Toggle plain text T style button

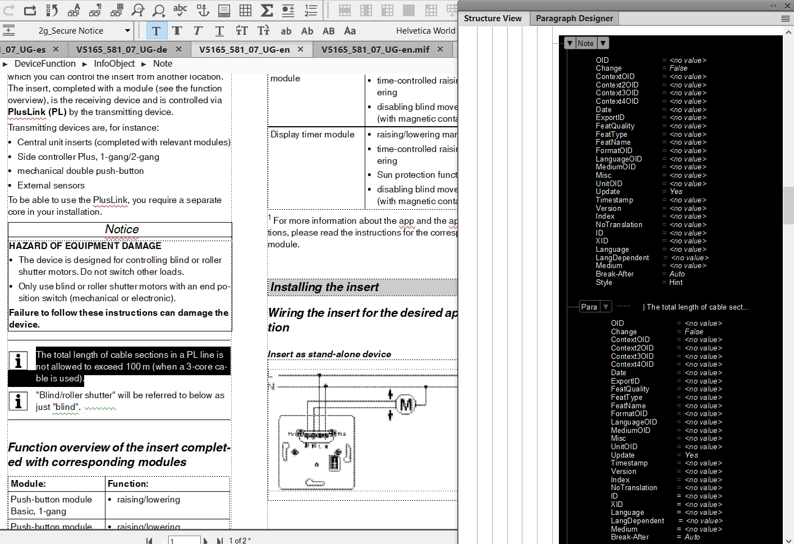[x=156, y=31]
